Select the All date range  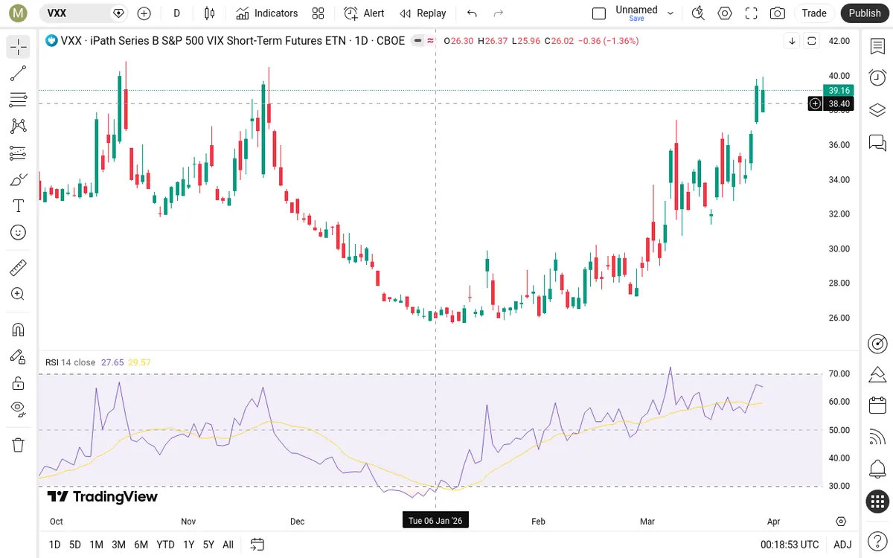click(x=228, y=545)
